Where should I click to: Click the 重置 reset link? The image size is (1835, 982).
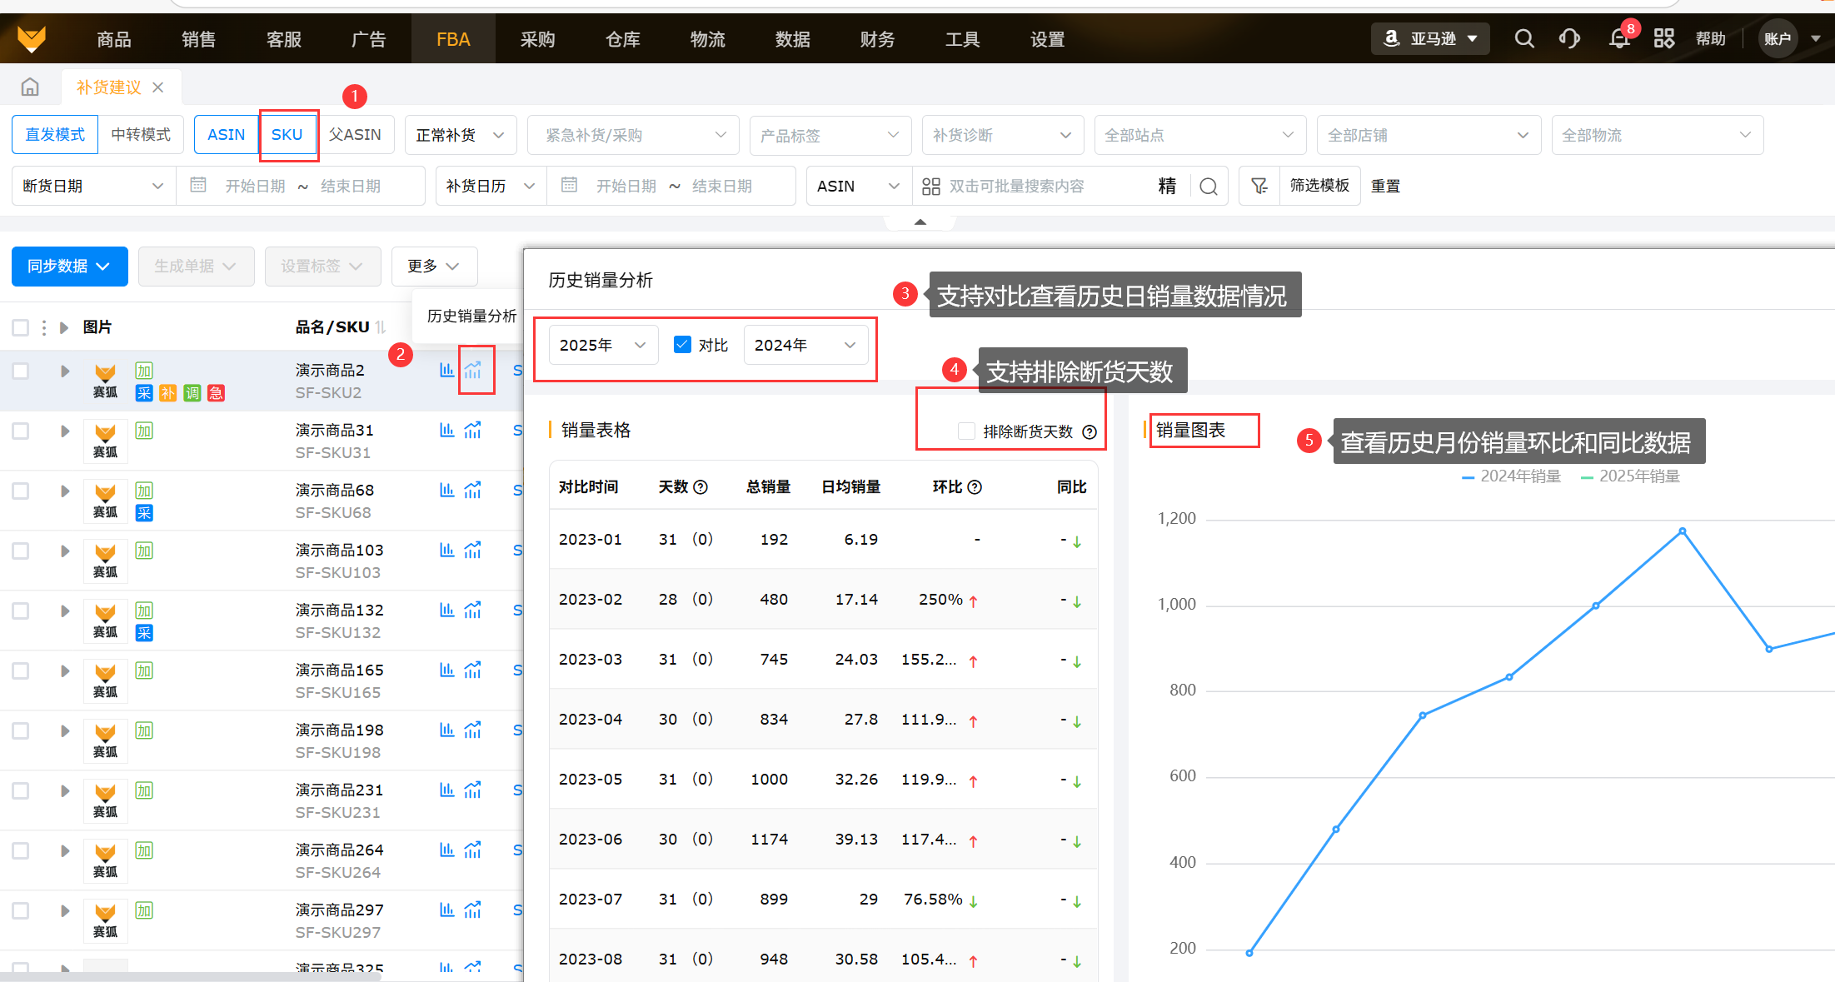click(x=1385, y=186)
